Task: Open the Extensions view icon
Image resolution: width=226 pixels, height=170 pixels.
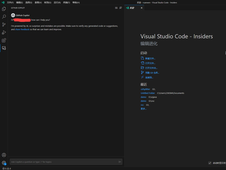Action: click(4, 40)
